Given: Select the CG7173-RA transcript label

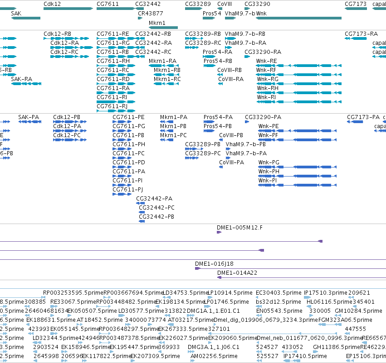Looking at the screenshot, I should click(x=361, y=33).
